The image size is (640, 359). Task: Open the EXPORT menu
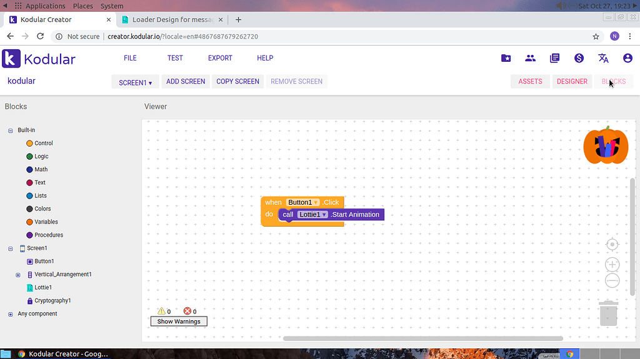click(220, 58)
